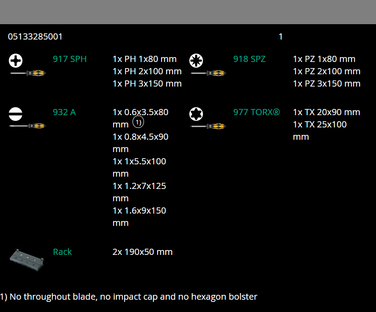The image size is (376, 312).
Task: Click the 1x TX 20x90 mm entry
Action: (x=326, y=112)
